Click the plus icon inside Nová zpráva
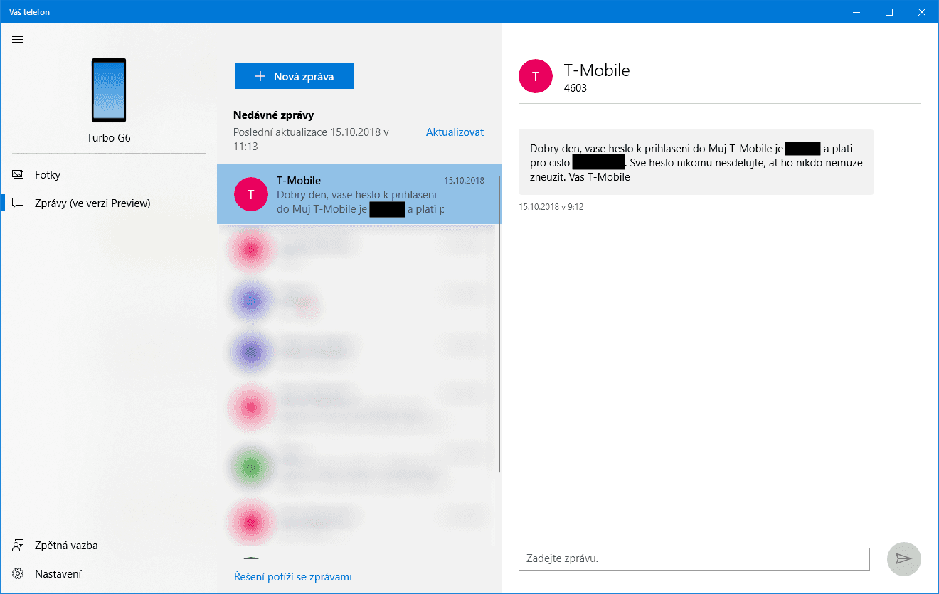 point(259,75)
